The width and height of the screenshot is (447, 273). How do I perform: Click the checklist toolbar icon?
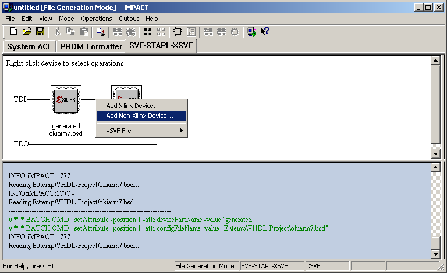(x=191, y=31)
